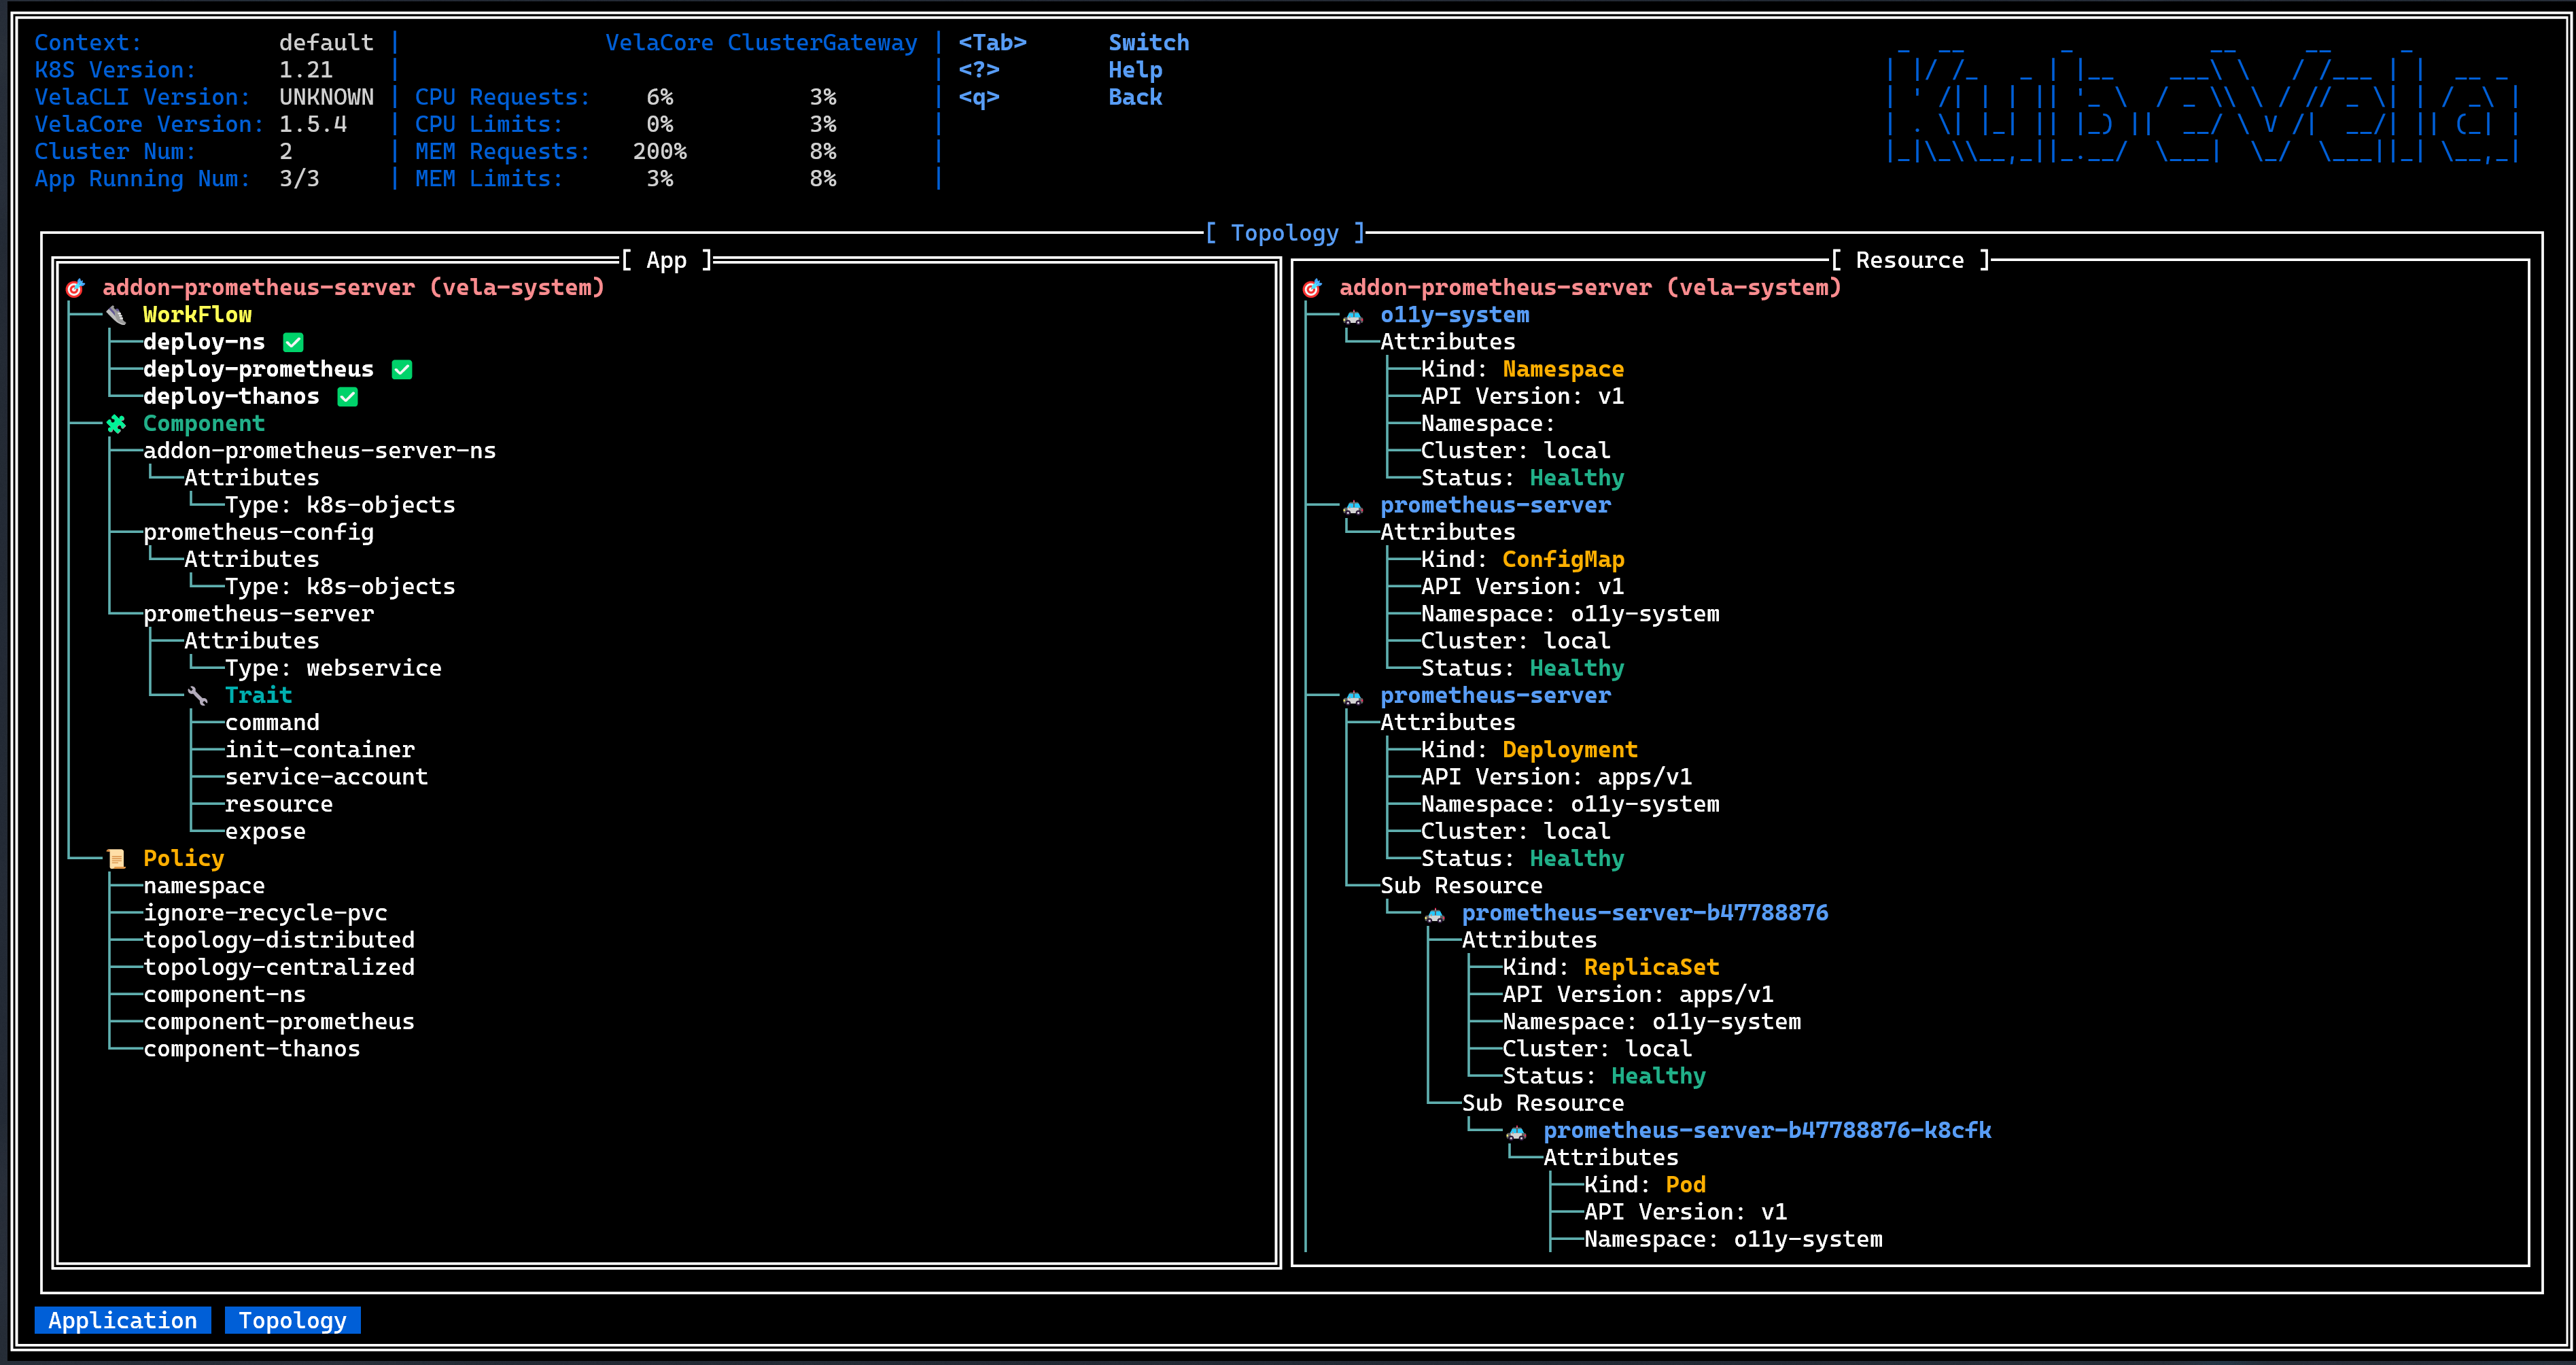The height and width of the screenshot is (1365, 2576).
Task: Click 'Kind: ConfigMap' attribute row
Action: coord(1522,560)
